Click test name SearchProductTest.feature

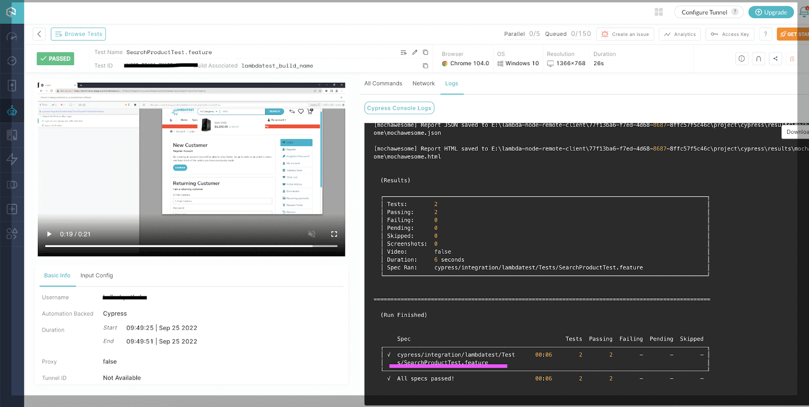point(169,52)
